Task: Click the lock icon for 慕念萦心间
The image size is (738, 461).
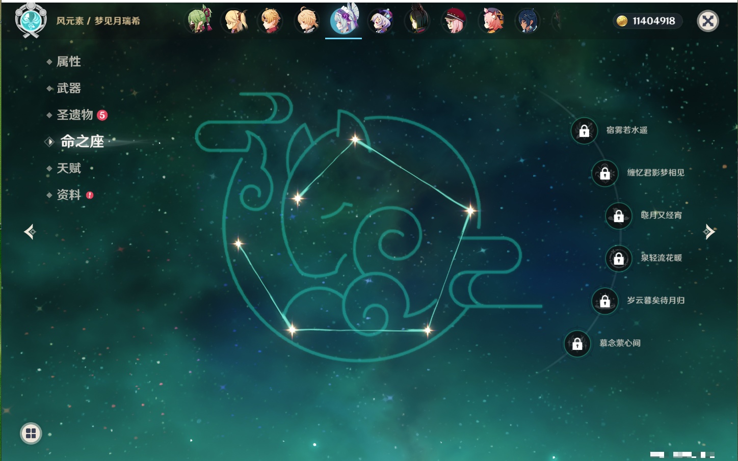Action: [x=577, y=344]
